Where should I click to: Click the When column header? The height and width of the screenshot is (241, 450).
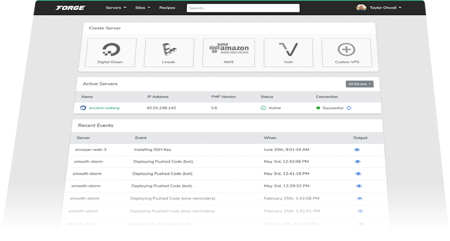point(270,138)
